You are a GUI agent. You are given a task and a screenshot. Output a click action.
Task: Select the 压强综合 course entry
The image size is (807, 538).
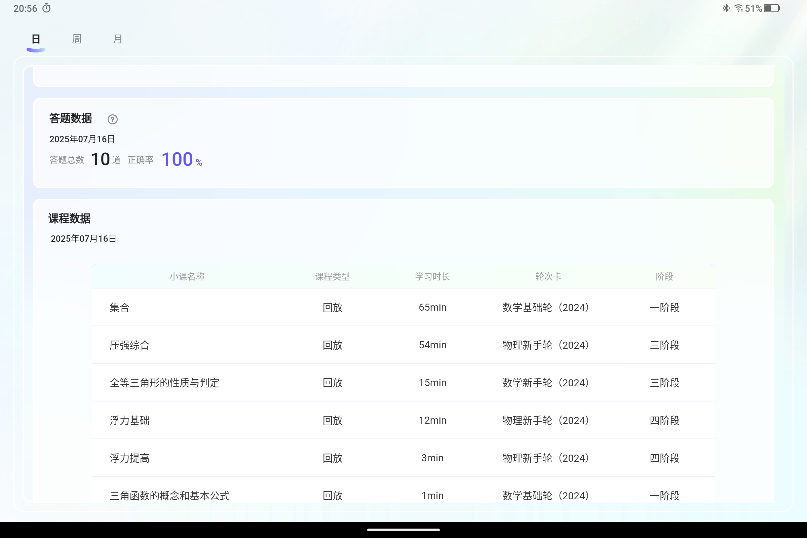point(130,345)
